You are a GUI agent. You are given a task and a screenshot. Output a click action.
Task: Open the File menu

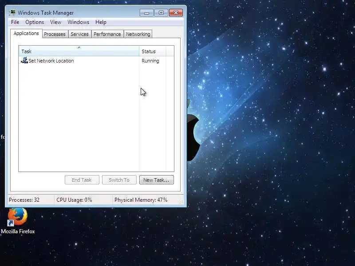pos(15,22)
